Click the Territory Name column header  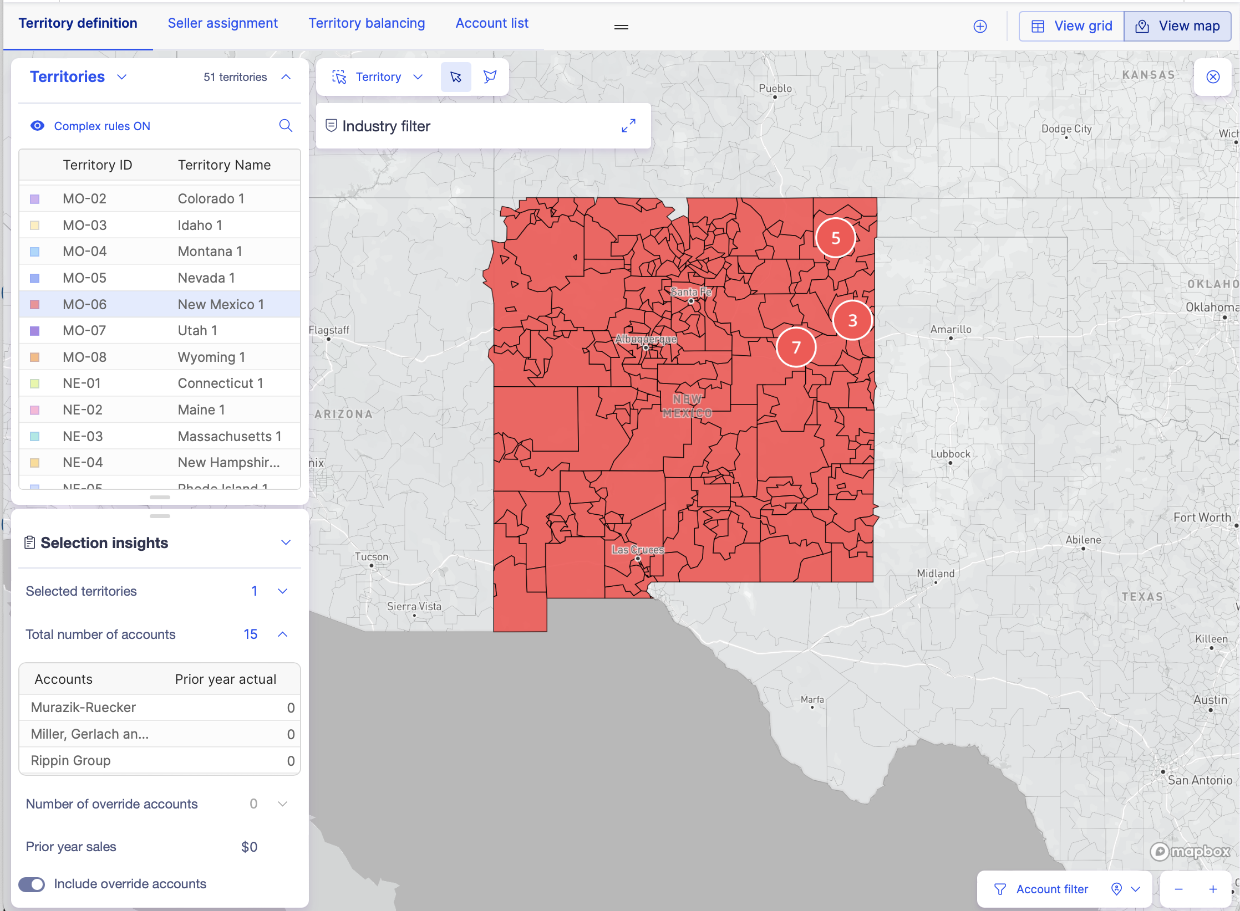(224, 165)
